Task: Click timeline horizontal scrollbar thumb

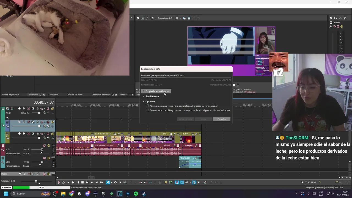Action: pos(91,178)
